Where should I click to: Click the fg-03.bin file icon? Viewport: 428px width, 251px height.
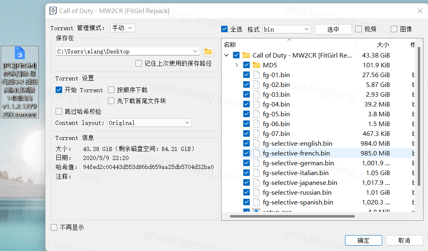256,95
